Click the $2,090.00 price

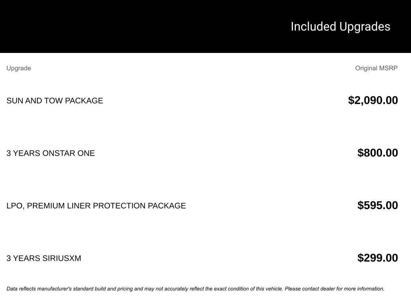point(373,100)
